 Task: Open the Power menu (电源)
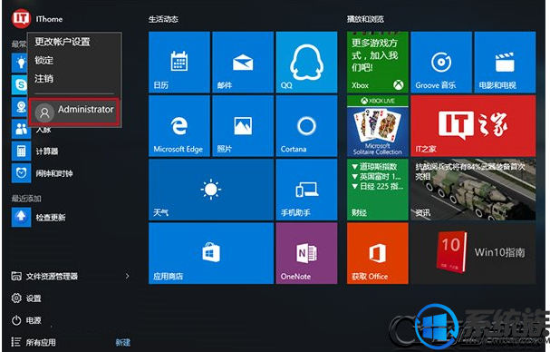click(x=26, y=320)
